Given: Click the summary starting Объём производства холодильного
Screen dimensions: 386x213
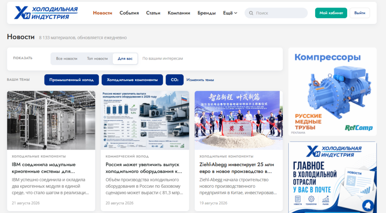Looking at the screenshot, I should coord(144,186).
